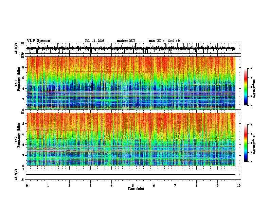269x208 pixels.
Task: Click the "VLF Spectra" plot title
Action: pyautogui.click(x=38, y=41)
